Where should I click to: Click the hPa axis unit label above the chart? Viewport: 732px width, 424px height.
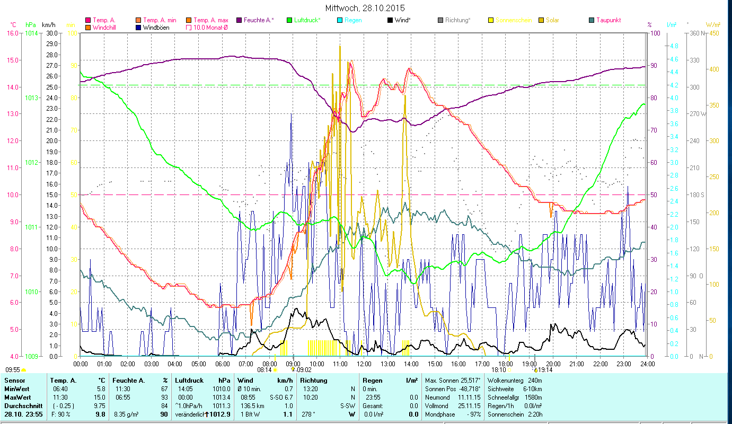(31, 25)
